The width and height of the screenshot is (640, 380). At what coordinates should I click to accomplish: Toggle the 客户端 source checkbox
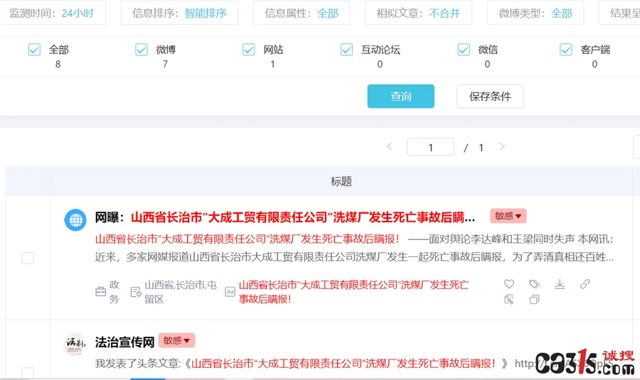tap(566, 50)
